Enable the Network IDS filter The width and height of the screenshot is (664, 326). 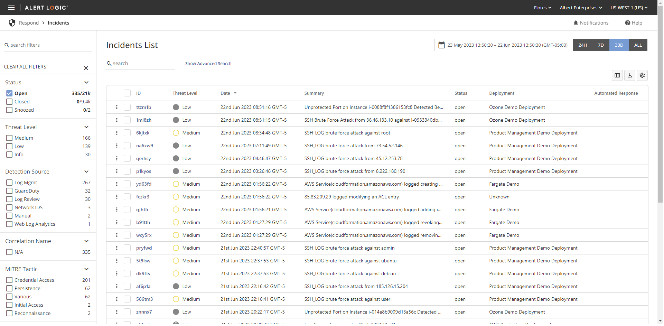pyautogui.click(x=9, y=207)
